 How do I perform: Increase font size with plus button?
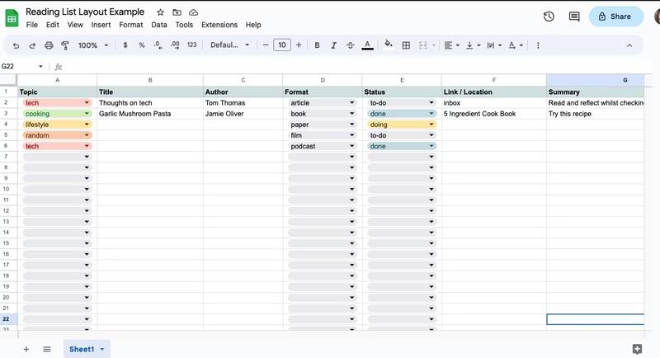point(299,45)
